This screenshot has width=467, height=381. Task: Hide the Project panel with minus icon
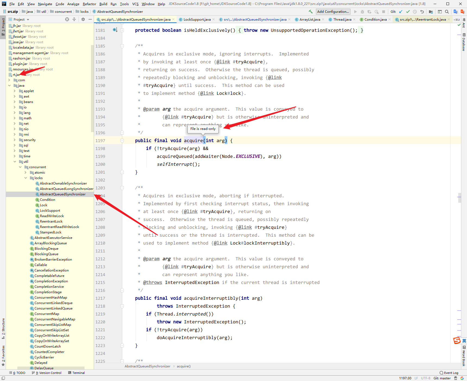click(90, 19)
